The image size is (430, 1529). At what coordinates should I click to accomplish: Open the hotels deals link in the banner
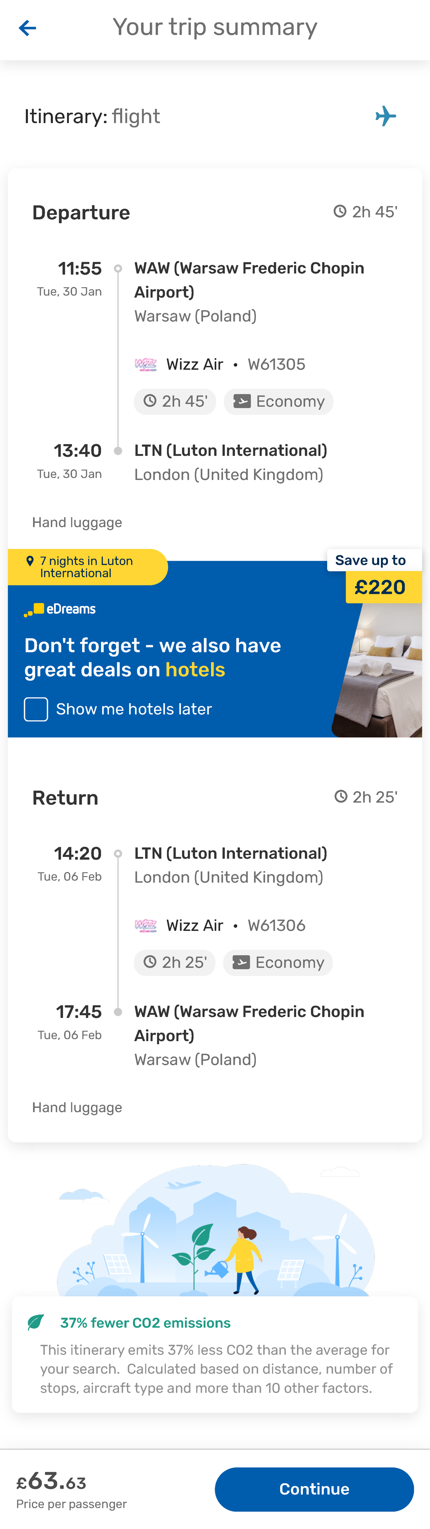(195, 670)
